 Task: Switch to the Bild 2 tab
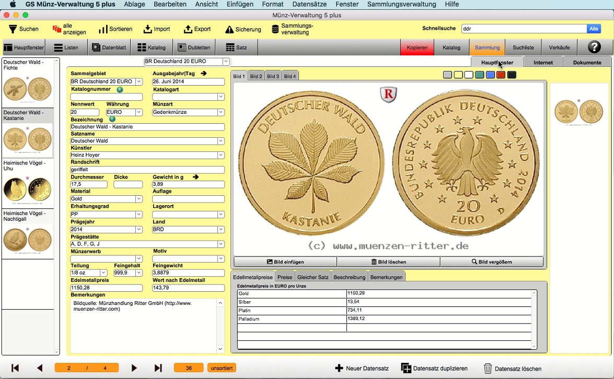[256, 76]
